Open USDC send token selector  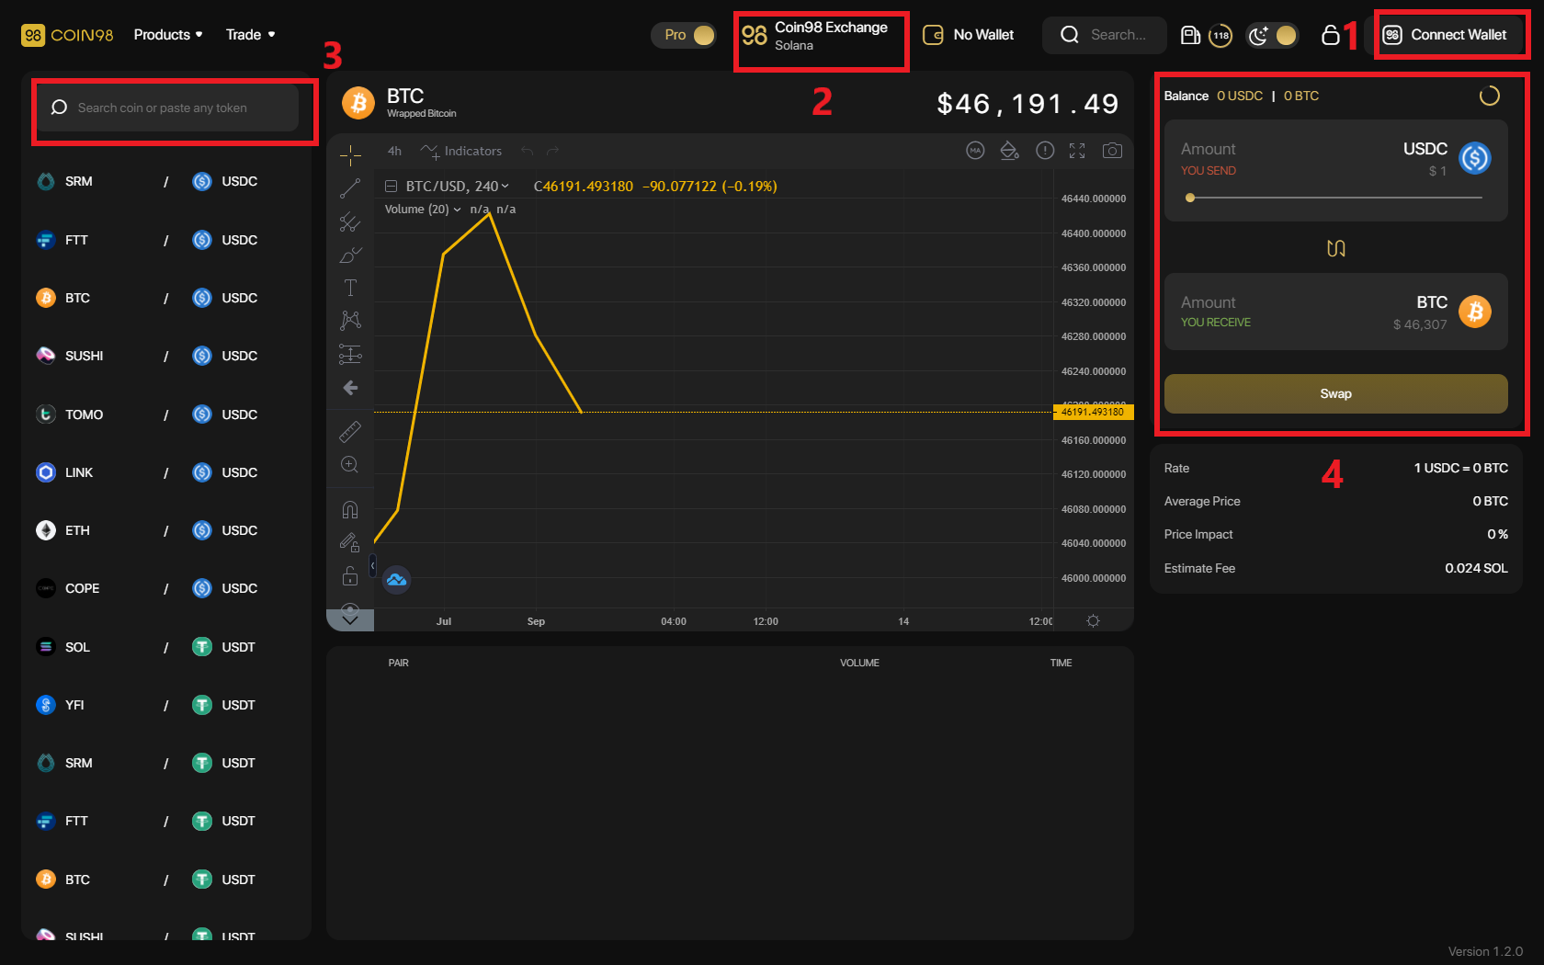1447,156
